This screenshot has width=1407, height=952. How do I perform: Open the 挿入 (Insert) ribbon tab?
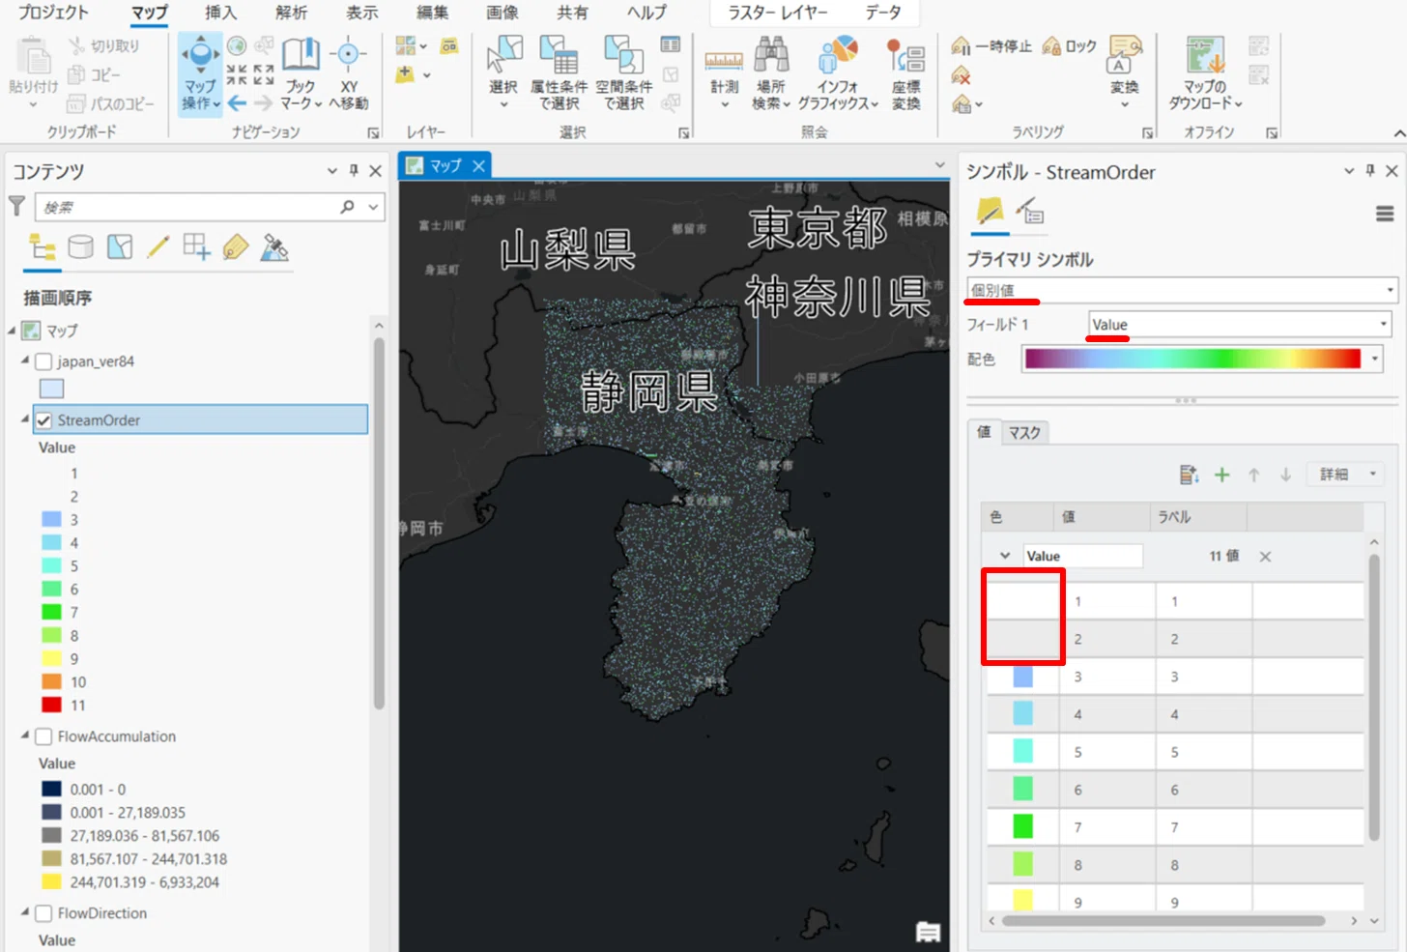point(220,13)
